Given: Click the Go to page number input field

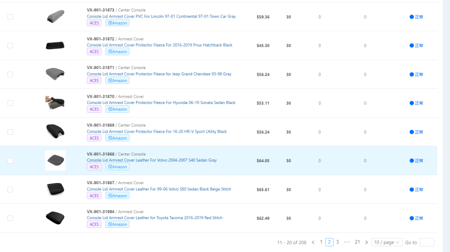Looking at the screenshot, I should [x=427, y=242].
